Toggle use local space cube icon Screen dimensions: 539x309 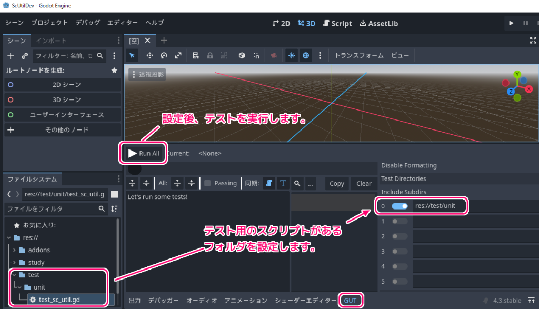242,55
